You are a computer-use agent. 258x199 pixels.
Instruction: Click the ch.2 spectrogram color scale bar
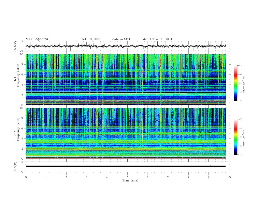pyautogui.click(x=236, y=137)
